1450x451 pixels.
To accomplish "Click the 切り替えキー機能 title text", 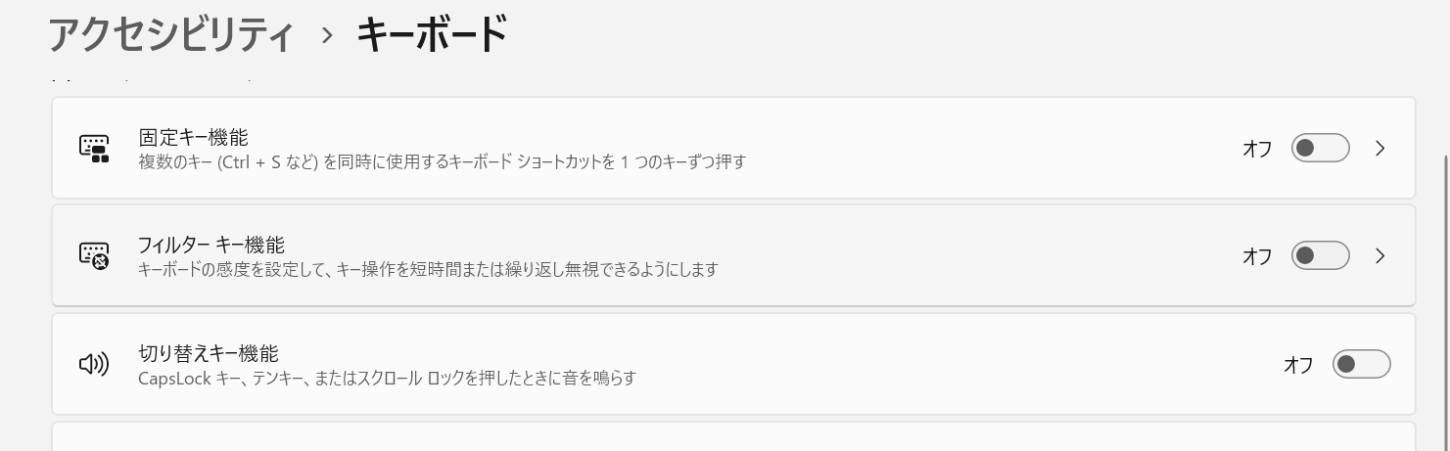I will [x=209, y=353].
